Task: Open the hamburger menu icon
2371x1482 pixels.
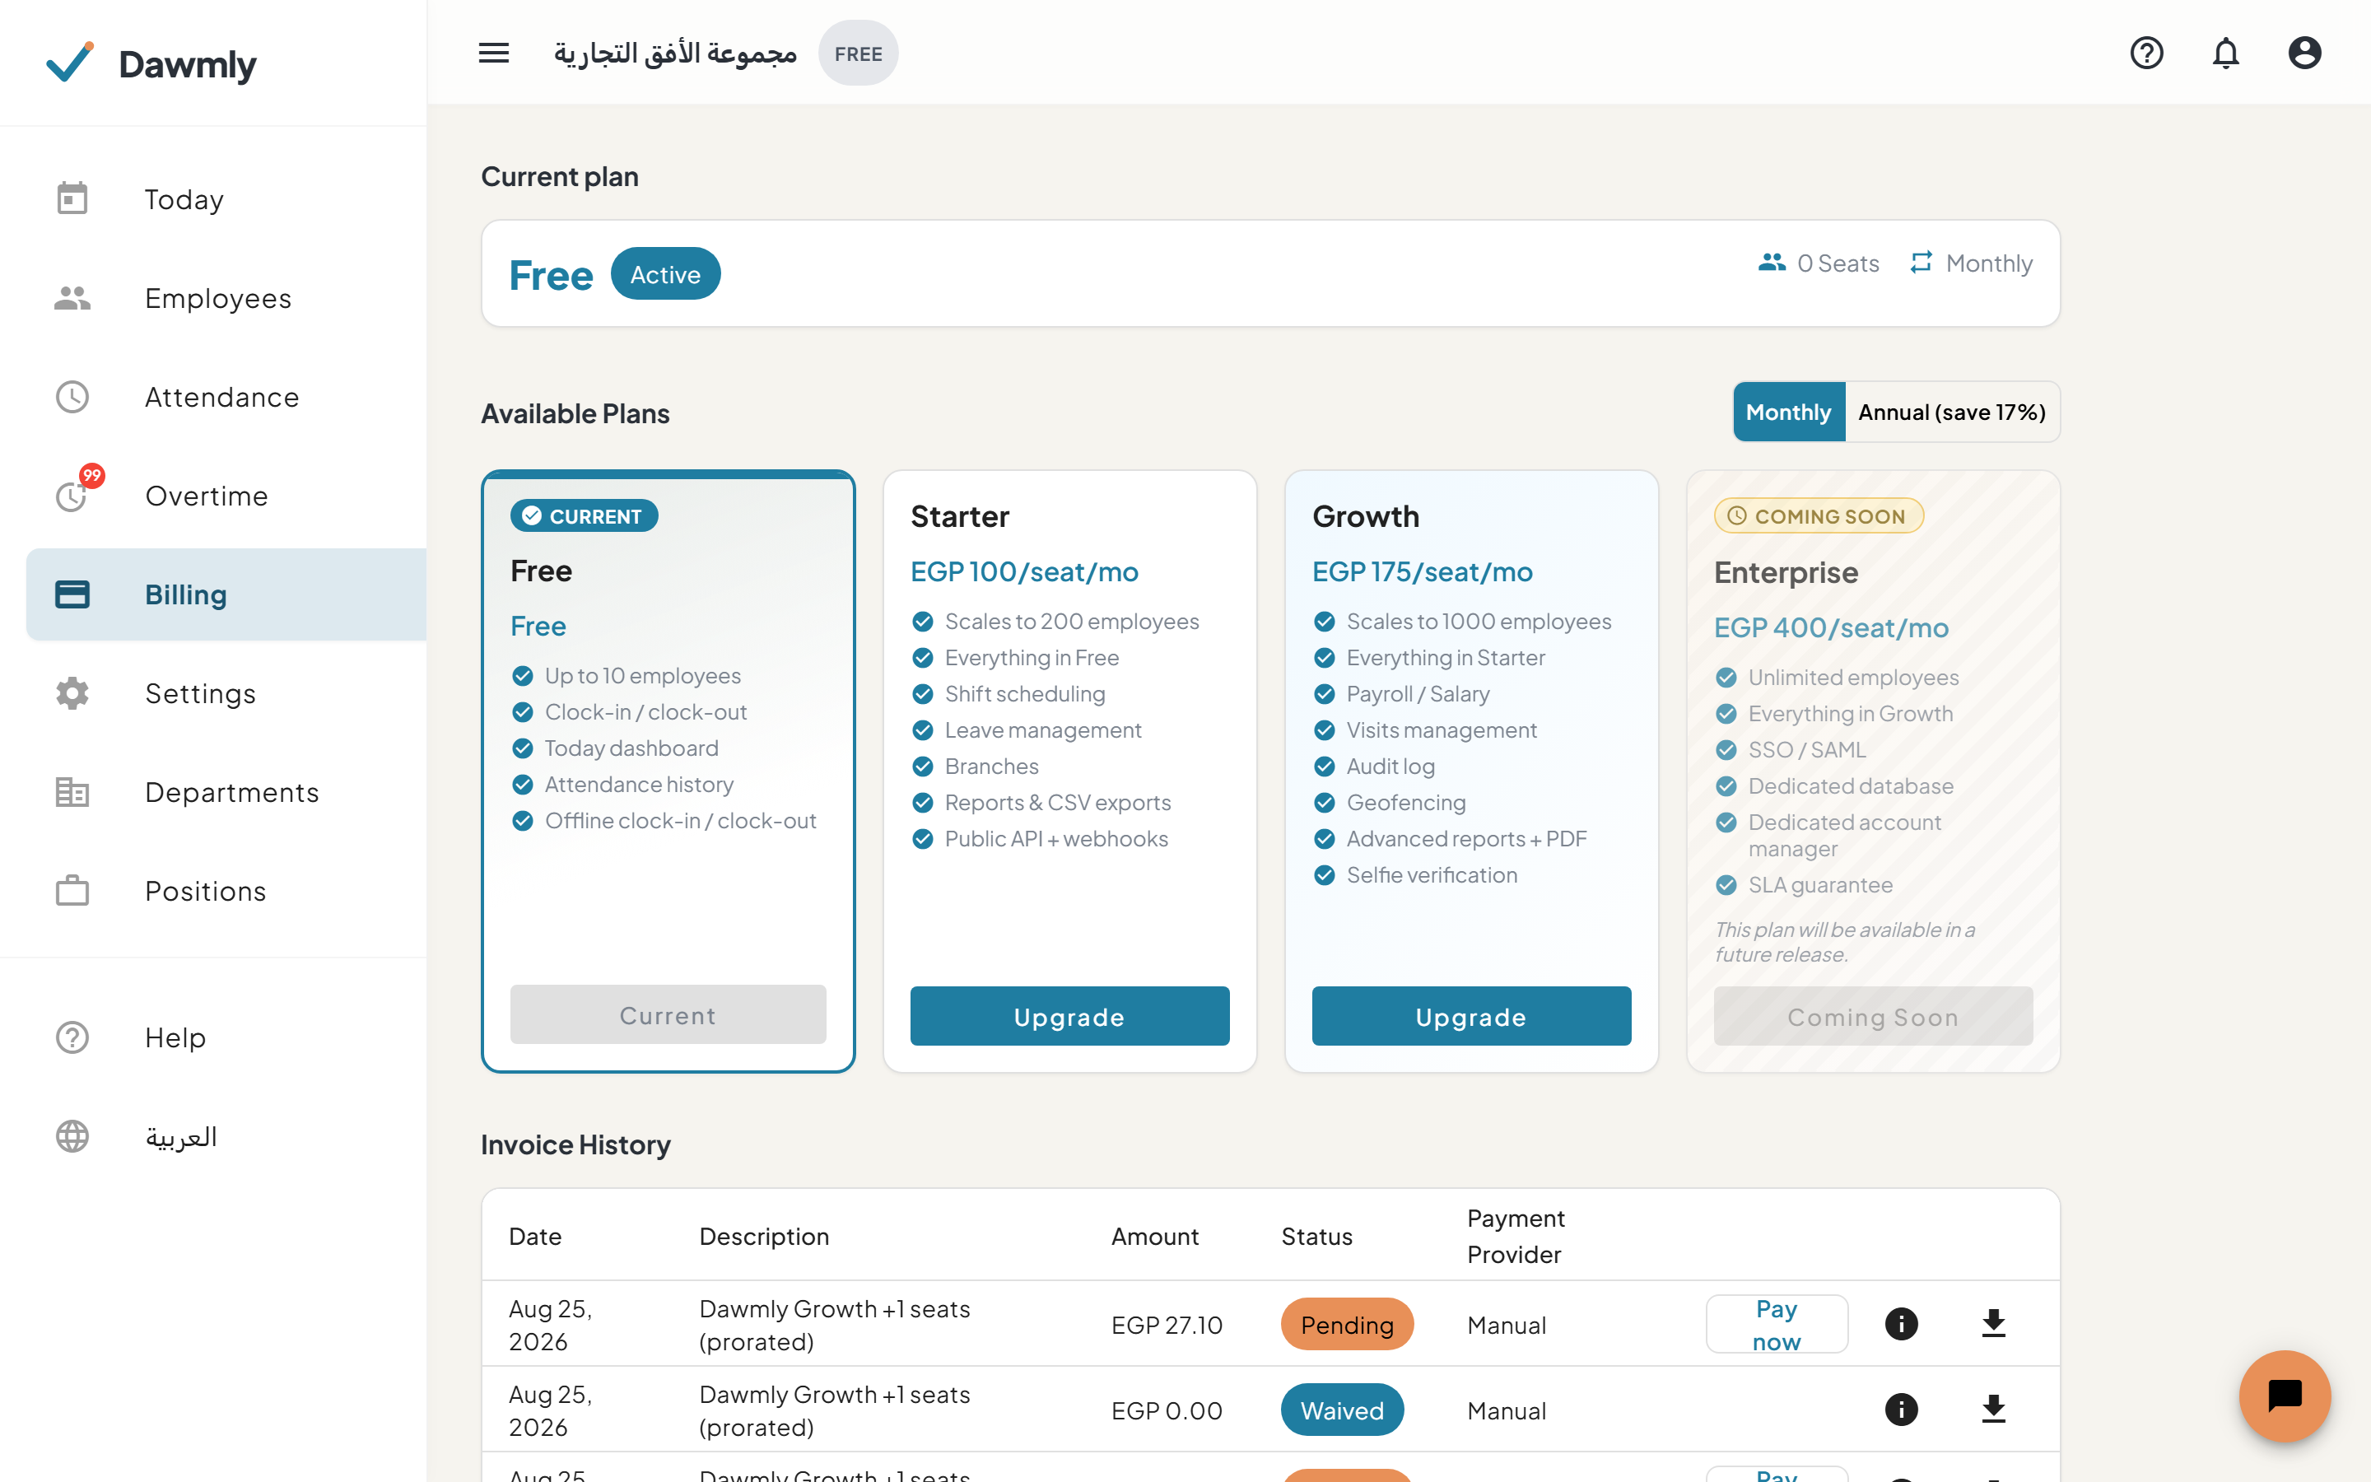Action: tap(494, 53)
